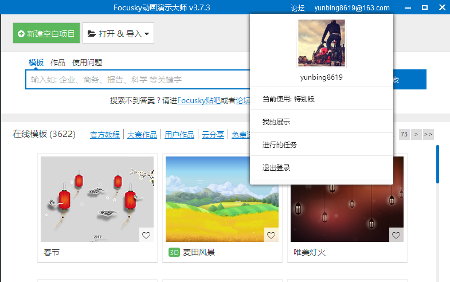Viewport: 450px width, 282px height.
Task: Click the 新建空白项目 green button
Action: pyautogui.click(x=46, y=33)
